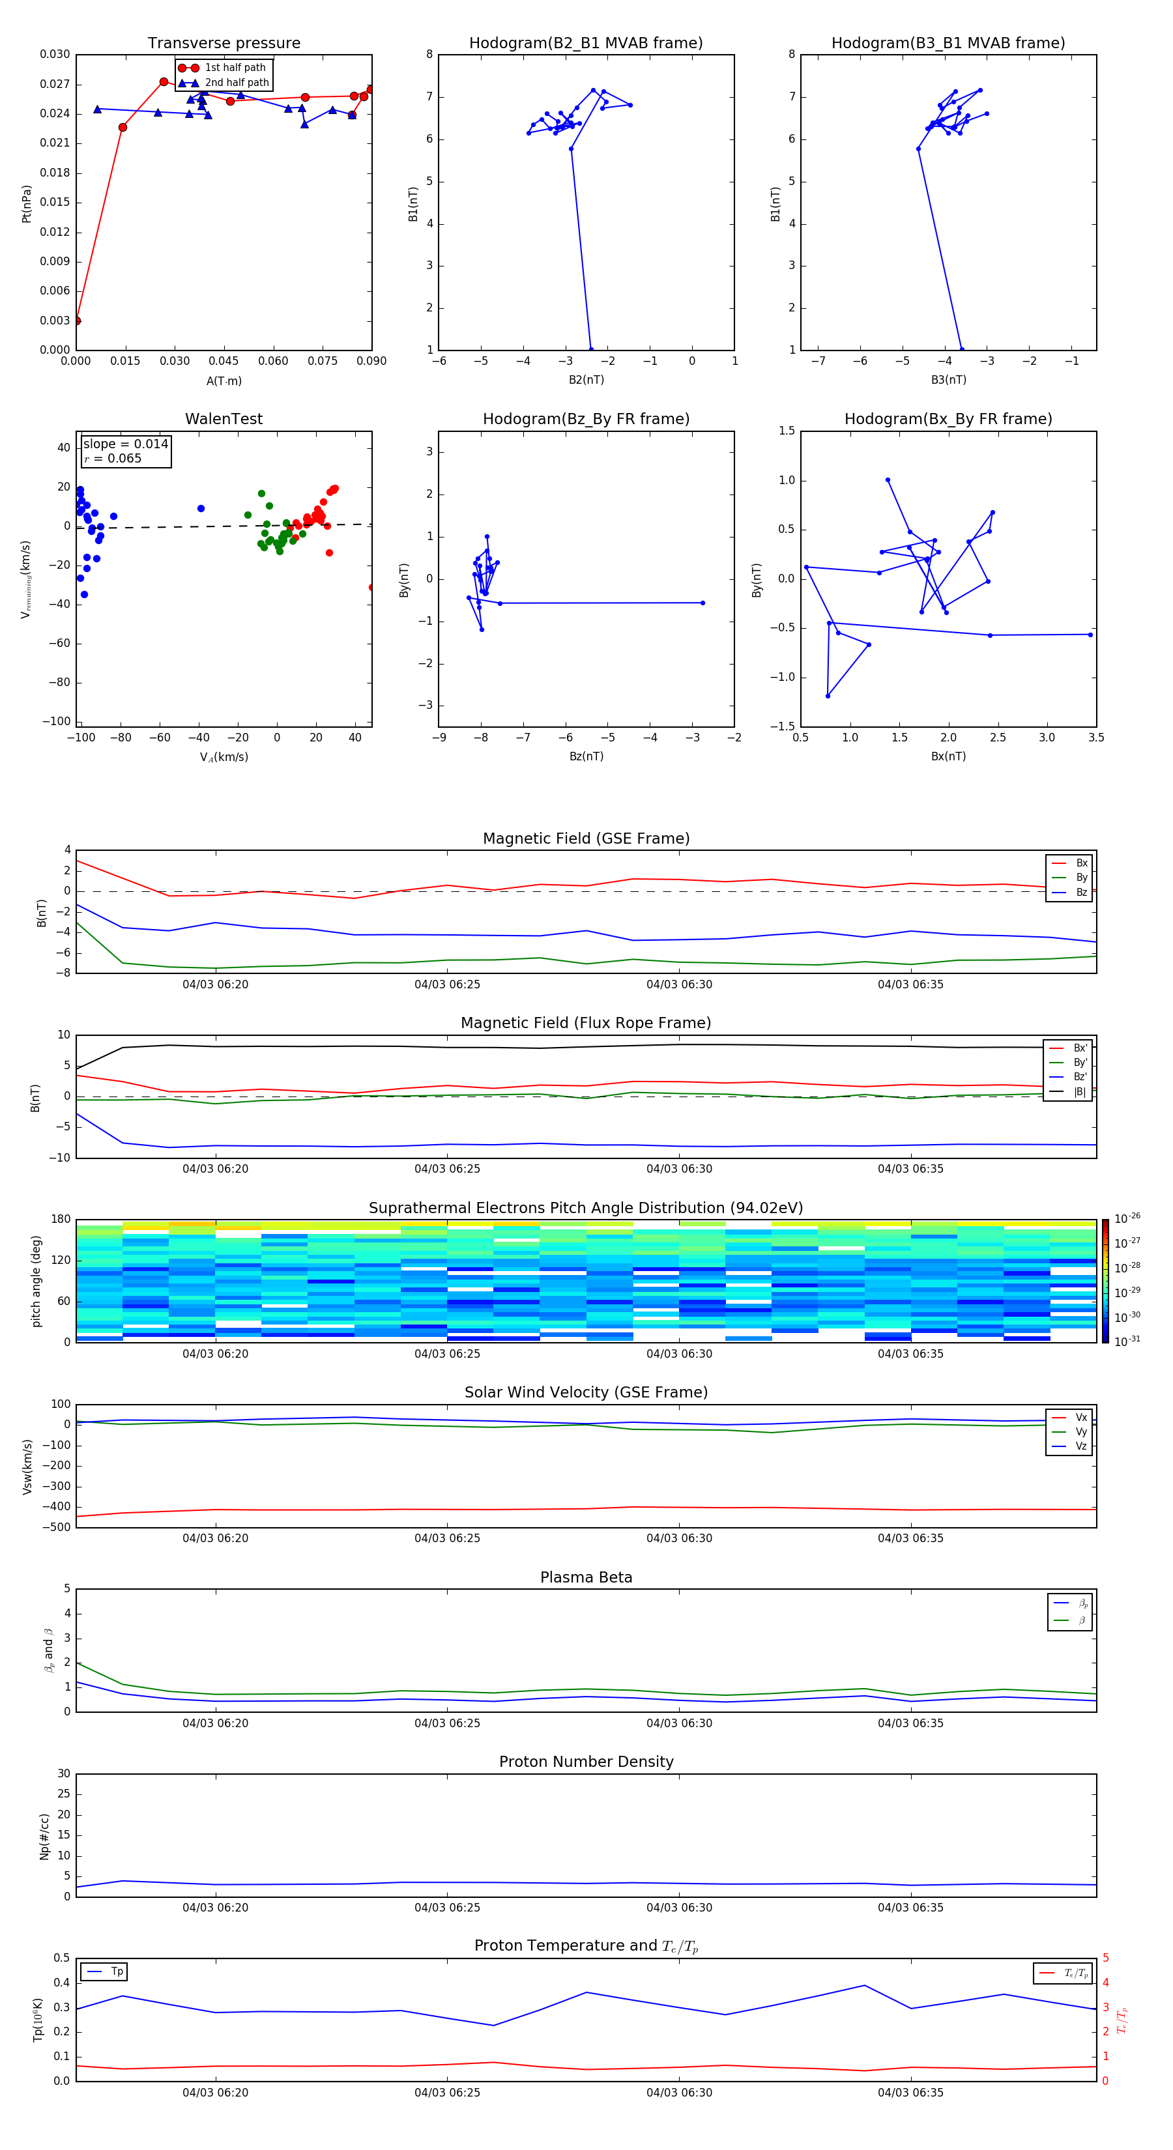Click the 'slope = 0.014' annotation

[x=126, y=444]
